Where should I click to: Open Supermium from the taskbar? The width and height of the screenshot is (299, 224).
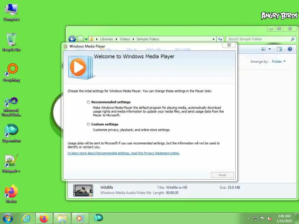tap(98, 218)
